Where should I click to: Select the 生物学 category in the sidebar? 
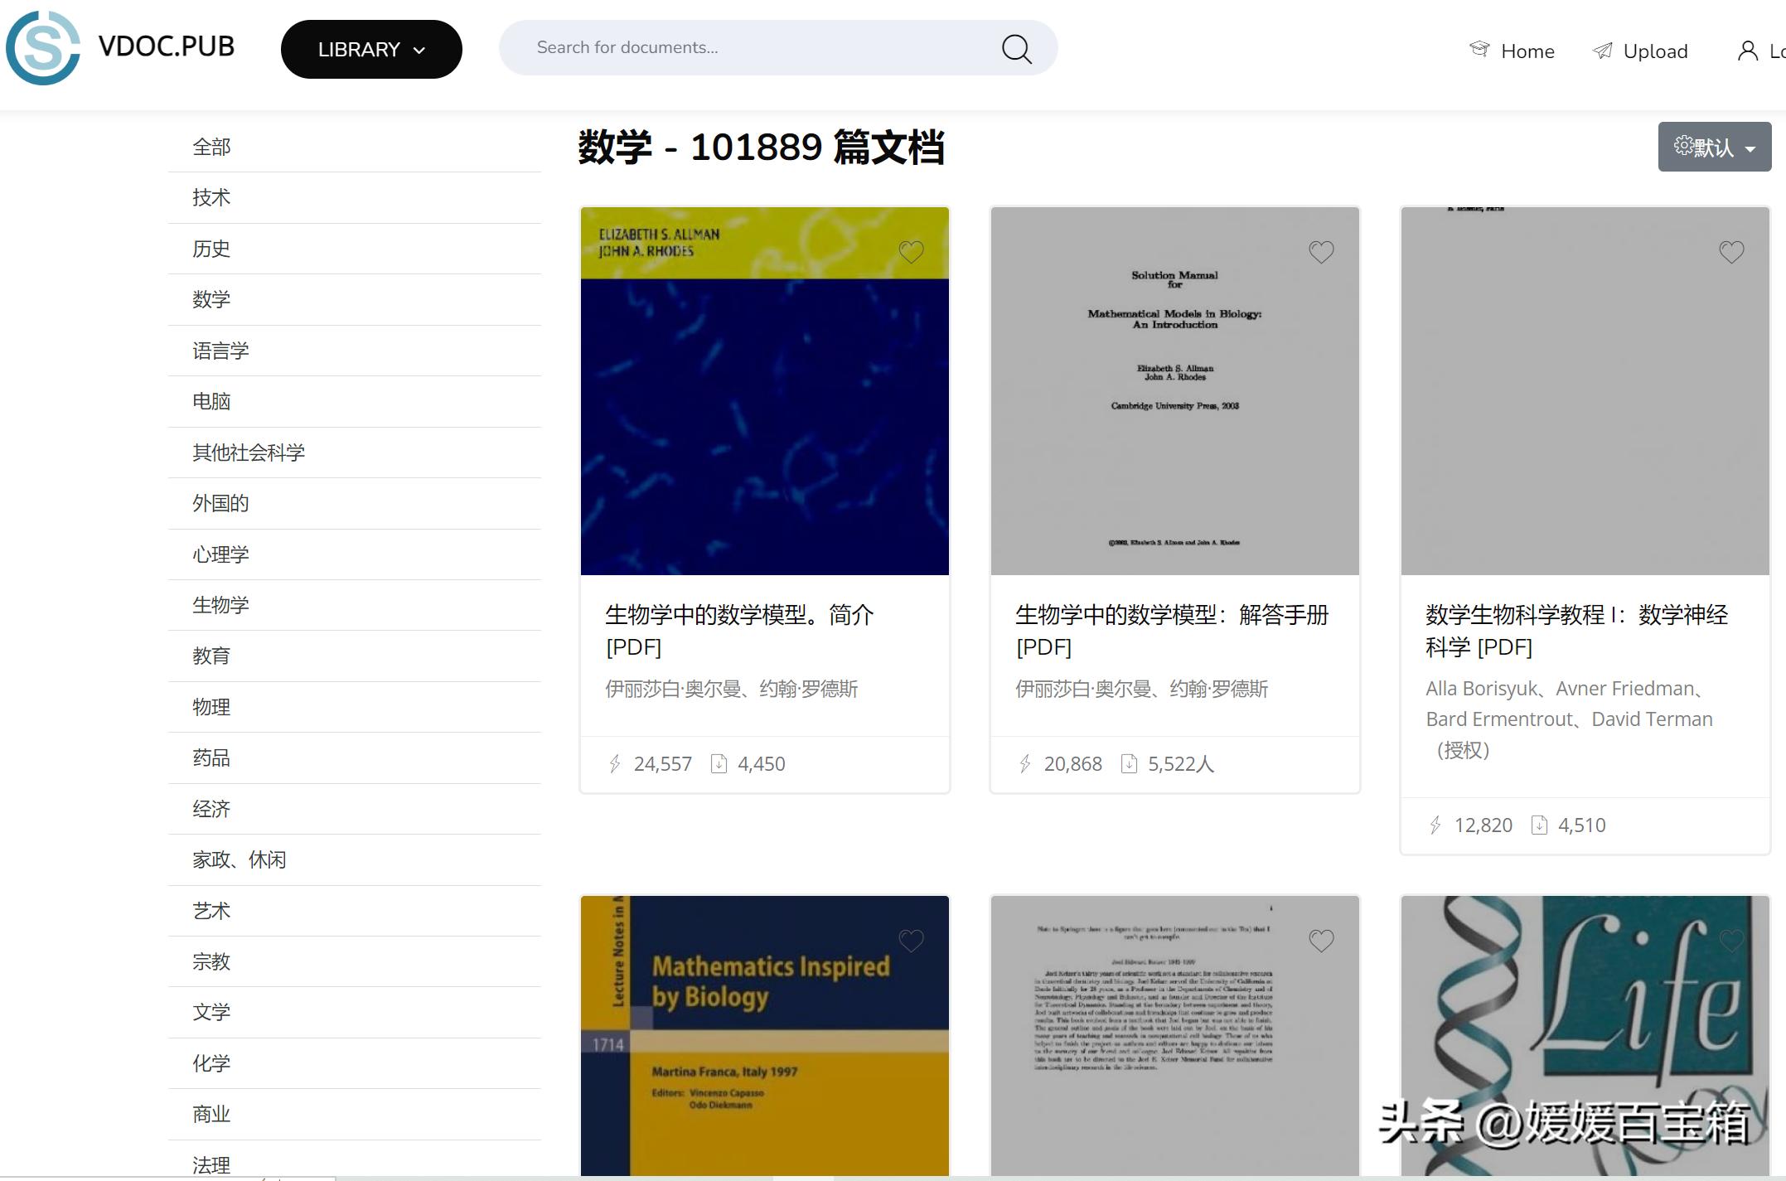click(x=221, y=604)
